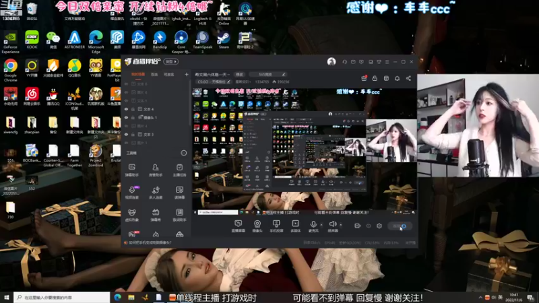
Task: Show the hidden 图片 6 source
Action: (126, 92)
